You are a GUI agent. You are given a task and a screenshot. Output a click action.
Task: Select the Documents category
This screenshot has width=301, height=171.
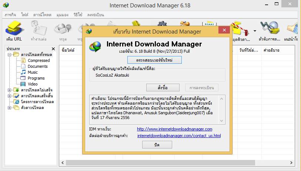pos(38,66)
